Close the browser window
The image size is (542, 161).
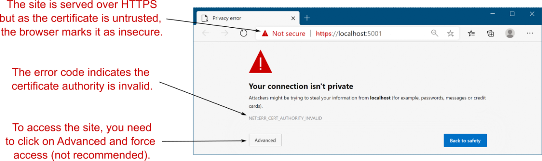click(532, 14)
